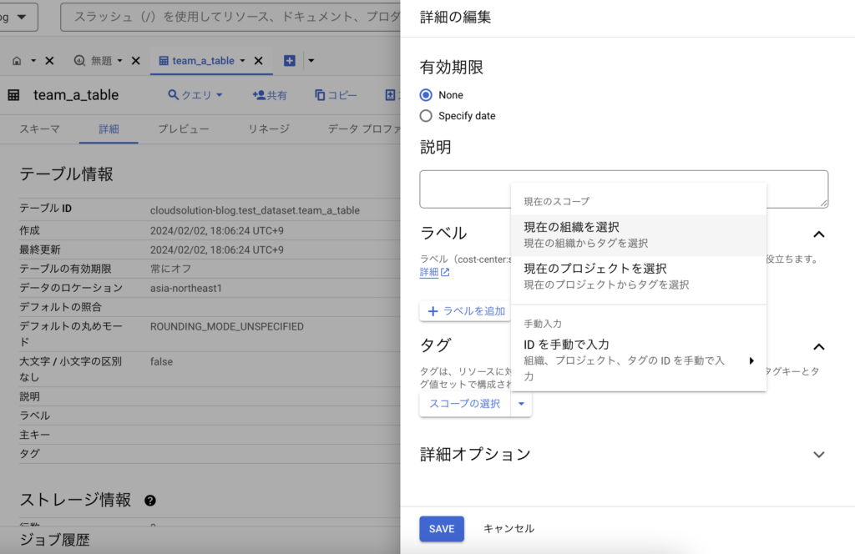Click the help icon beside ストレージ情報
The height and width of the screenshot is (554, 855).
pos(150,501)
